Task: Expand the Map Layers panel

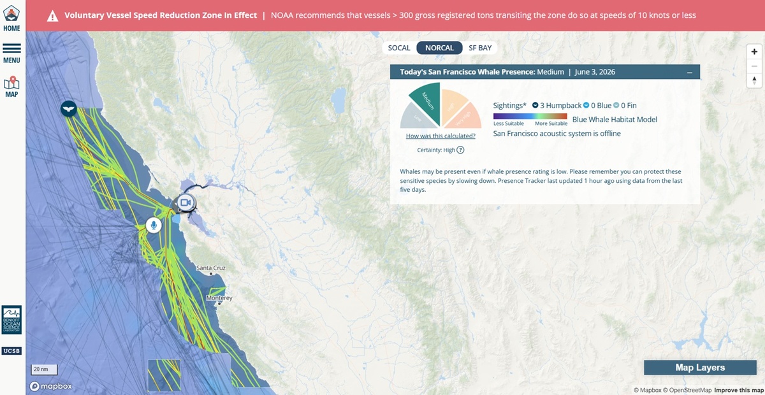Action: (700, 368)
